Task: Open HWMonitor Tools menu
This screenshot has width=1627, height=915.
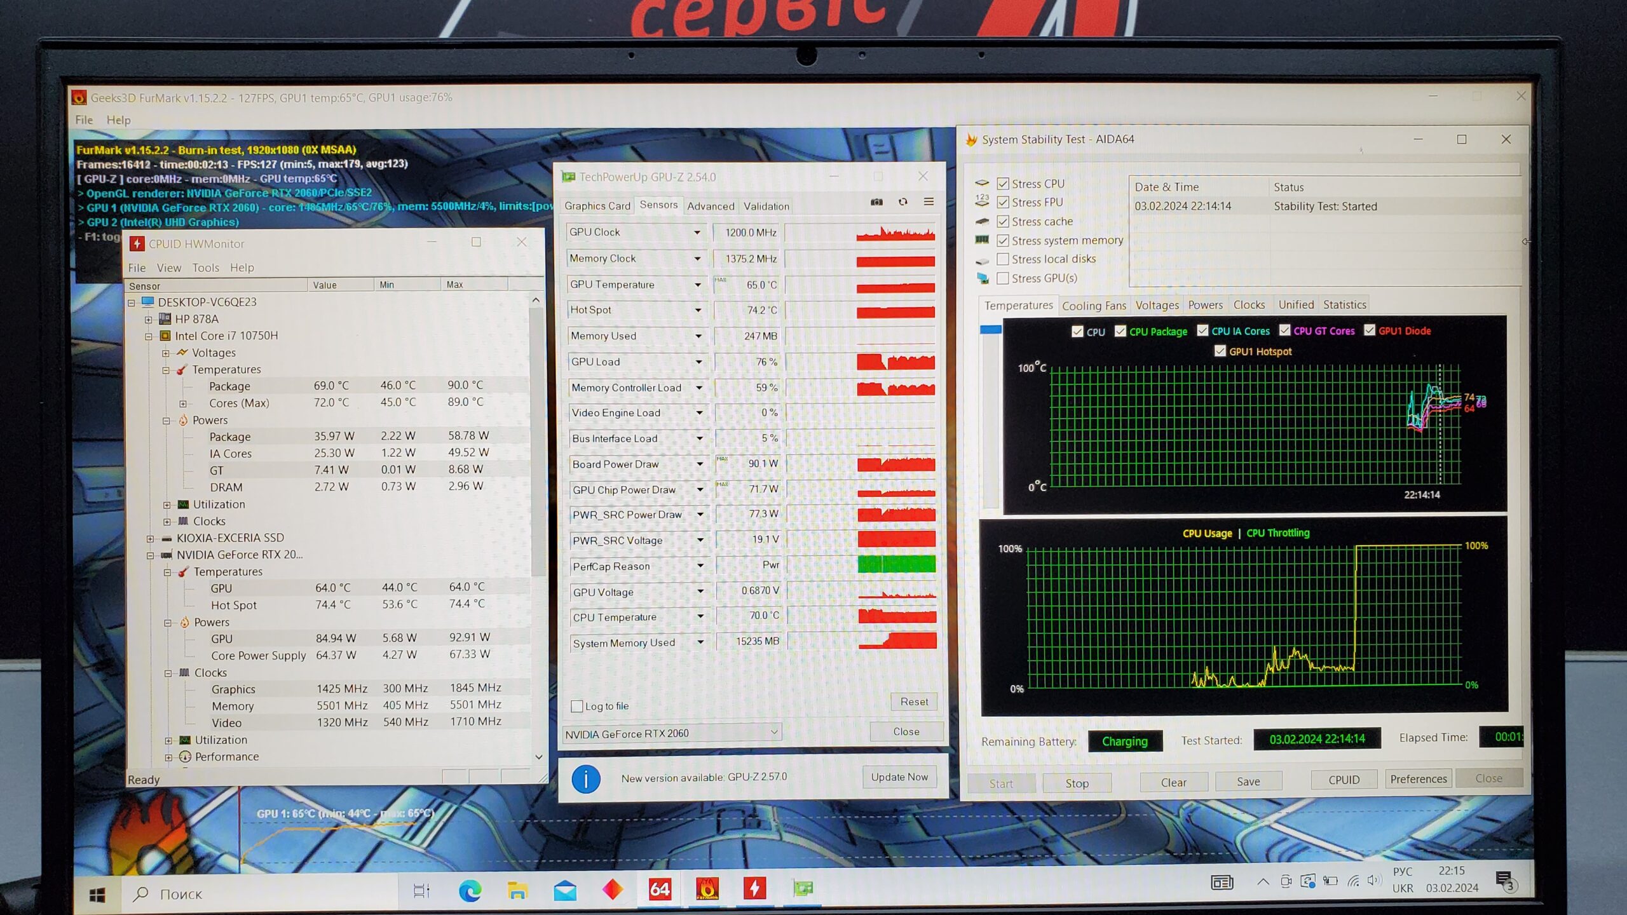Action: click(x=205, y=268)
